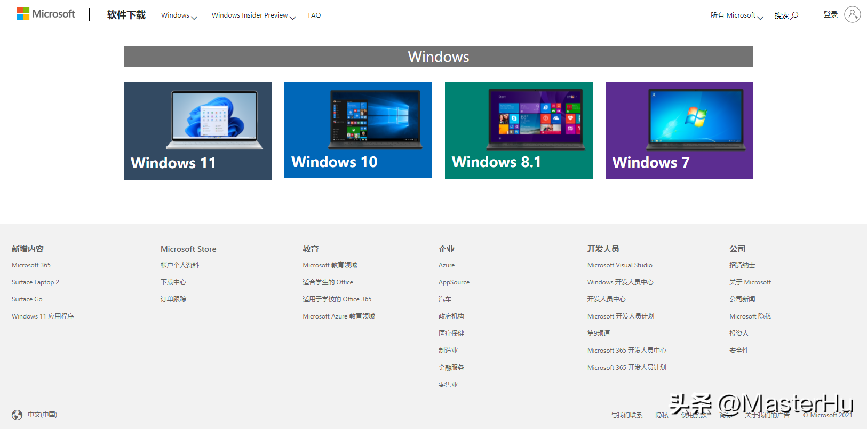Click the 搜索 search label
Image resolution: width=867 pixels, height=429 pixels.
[x=782, y=15]
